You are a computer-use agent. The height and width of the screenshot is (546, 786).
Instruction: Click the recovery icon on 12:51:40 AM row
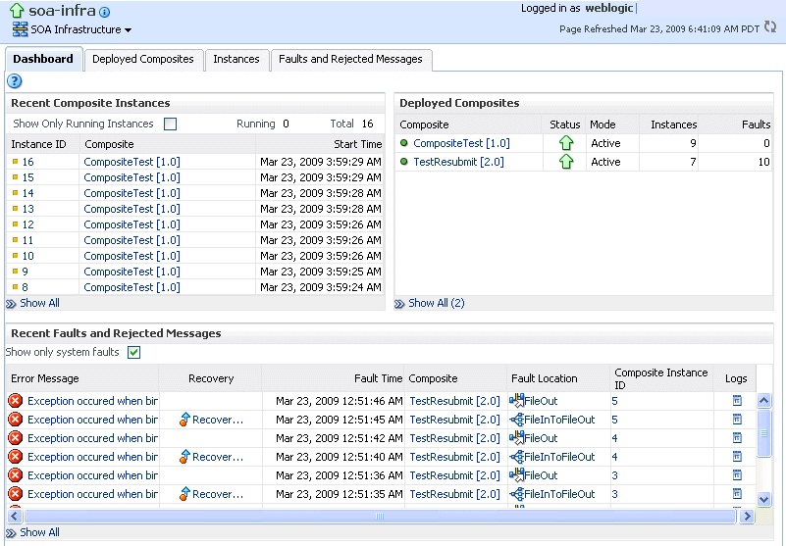(x=184, y=457)
